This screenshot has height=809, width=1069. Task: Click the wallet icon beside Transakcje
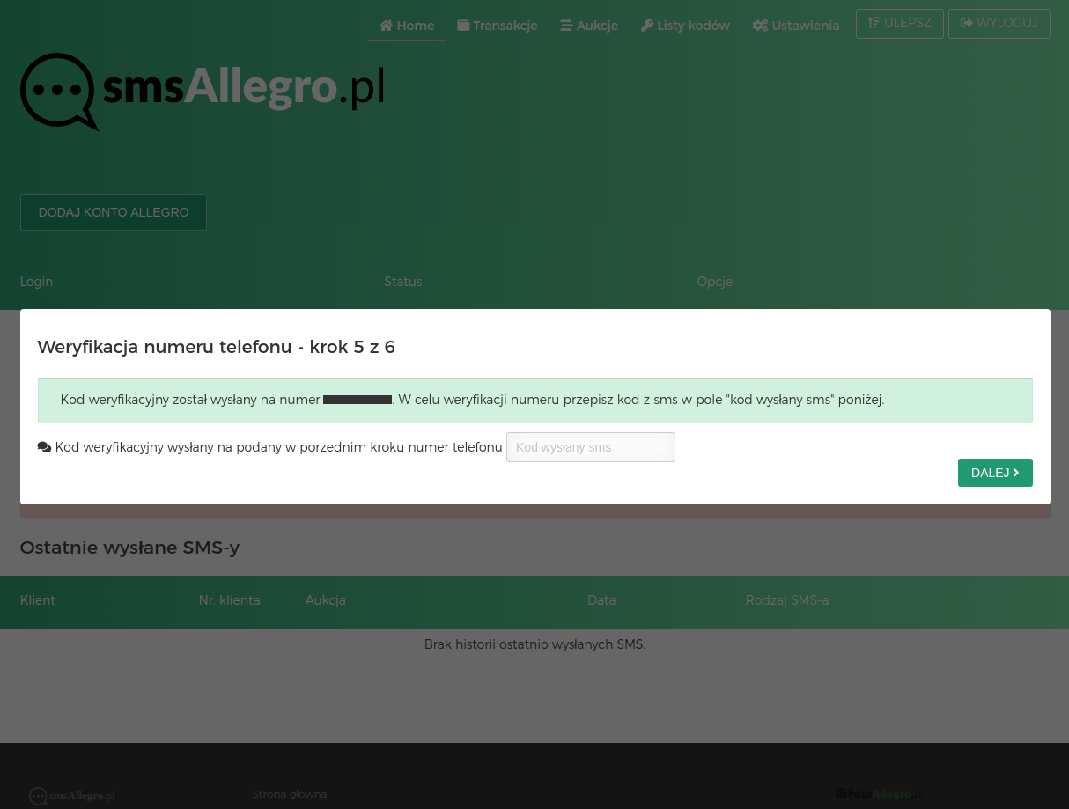463,26
